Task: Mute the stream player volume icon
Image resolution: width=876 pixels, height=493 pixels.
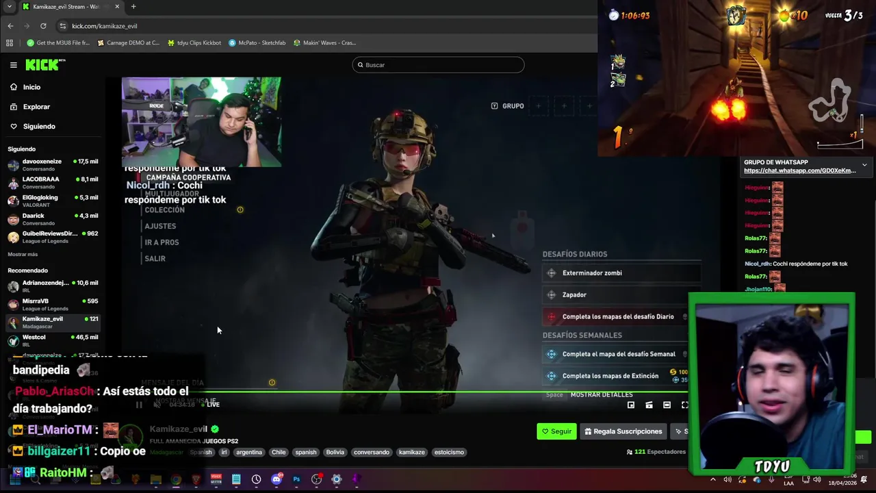Action: tap(157, 405)
